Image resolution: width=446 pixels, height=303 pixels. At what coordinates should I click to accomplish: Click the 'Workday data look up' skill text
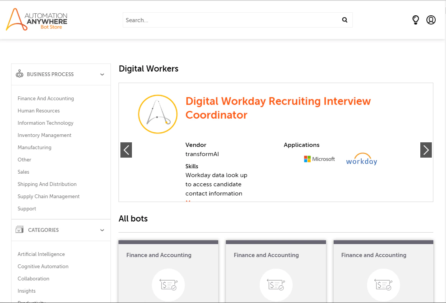click(x=216, y=175)
